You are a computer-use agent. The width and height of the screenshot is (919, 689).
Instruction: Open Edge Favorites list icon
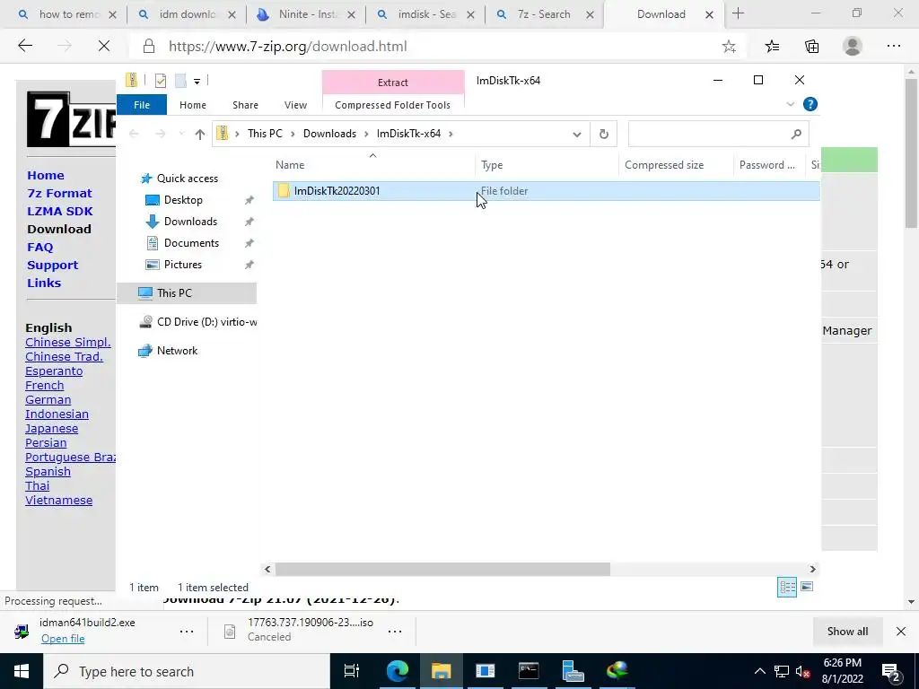(772, 47)
